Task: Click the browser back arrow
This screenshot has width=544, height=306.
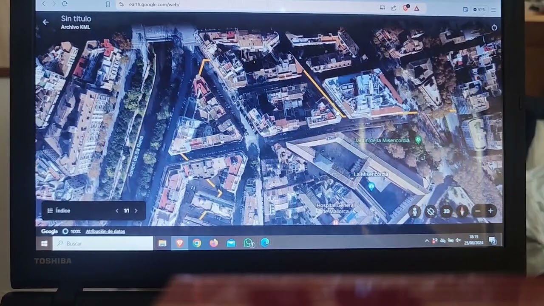Action: [43, 4]
